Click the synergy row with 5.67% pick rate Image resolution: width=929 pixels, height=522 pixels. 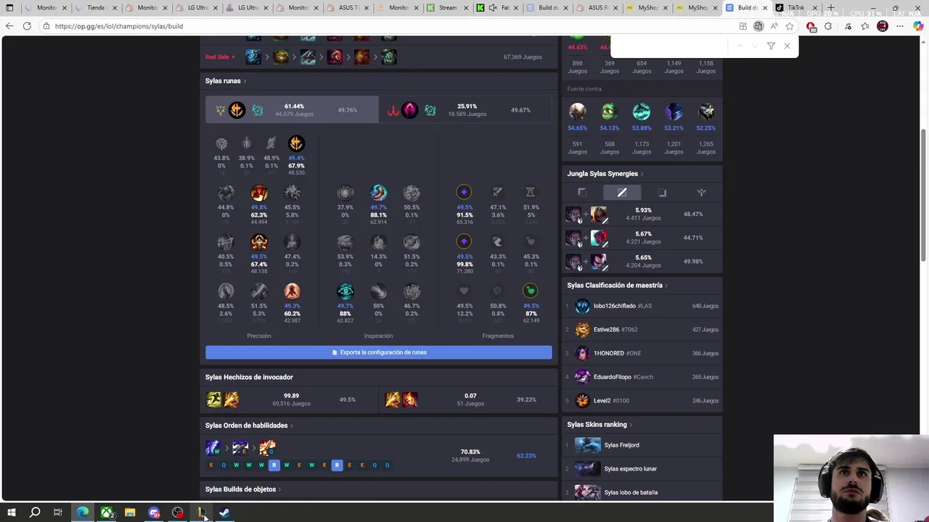[x=642, y=238]
